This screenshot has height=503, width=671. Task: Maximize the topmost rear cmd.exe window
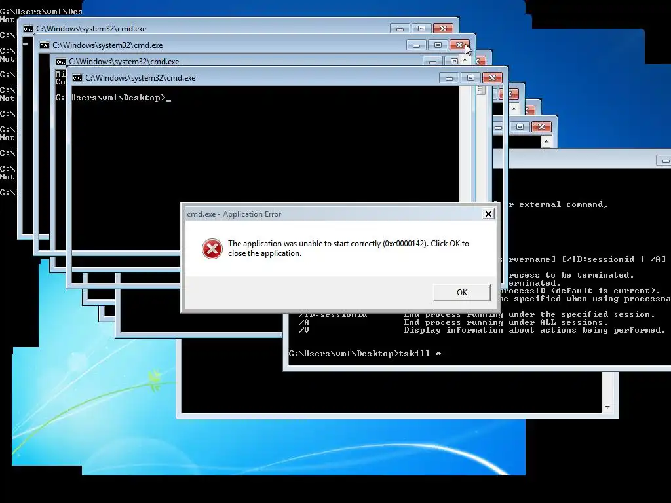[421, 29]
